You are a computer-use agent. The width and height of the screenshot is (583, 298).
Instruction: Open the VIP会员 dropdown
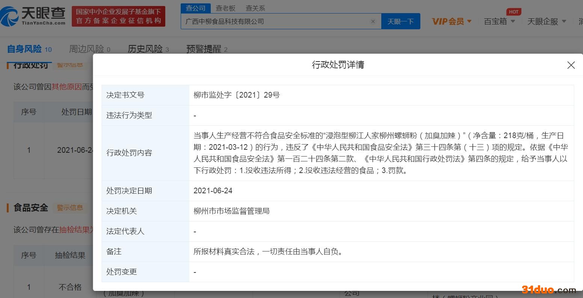click(452, 22)
